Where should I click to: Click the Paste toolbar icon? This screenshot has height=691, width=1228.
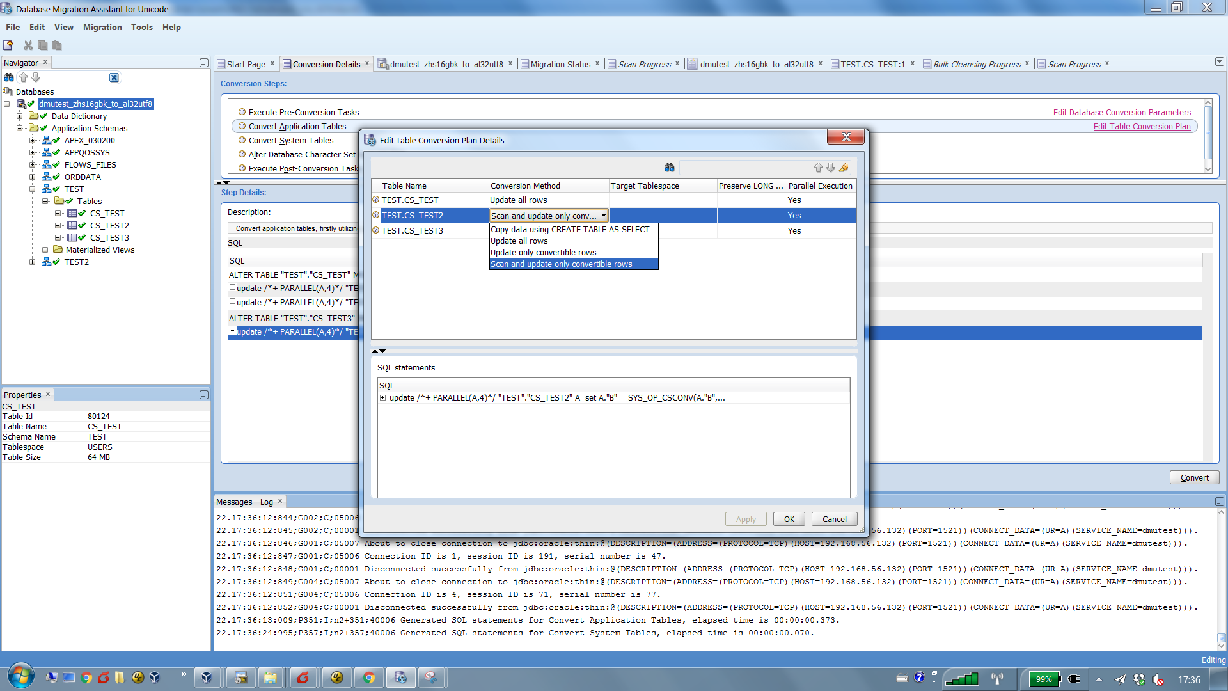pos(57,45)
